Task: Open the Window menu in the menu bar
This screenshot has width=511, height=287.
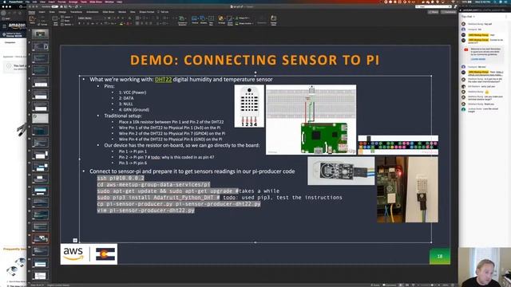Action: pyautogui.click(x=109, y=2)
